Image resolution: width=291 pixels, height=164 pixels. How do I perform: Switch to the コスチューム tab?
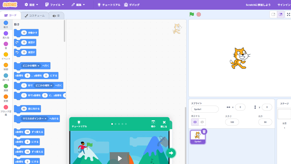point(35,16)
